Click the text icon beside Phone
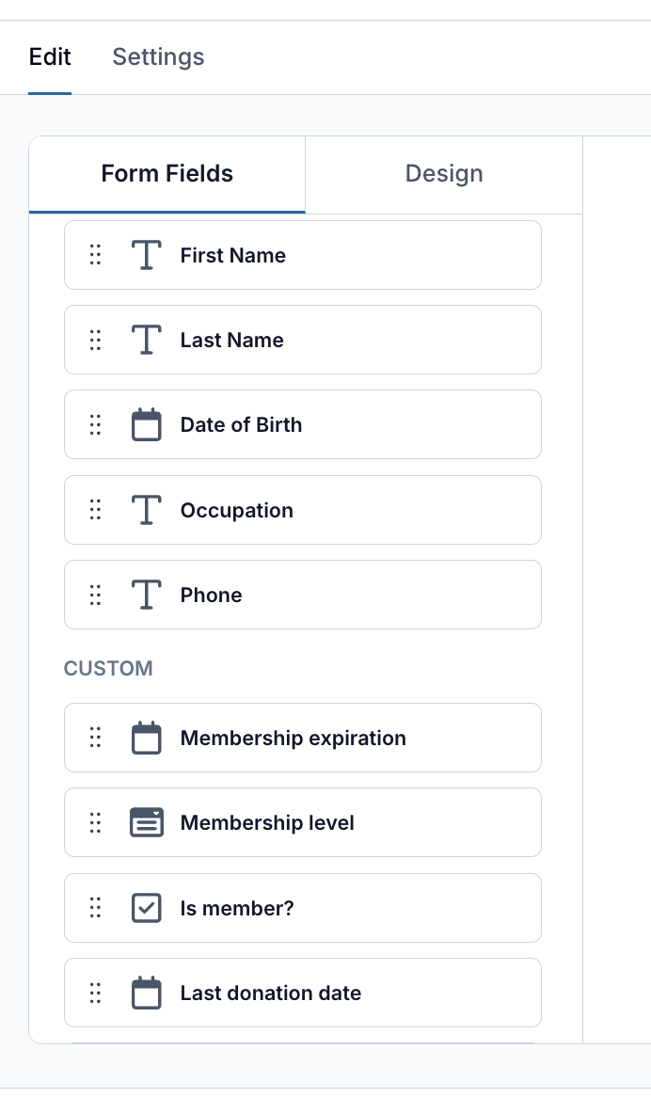The image size is (651, 1097). tap(146, 595)
